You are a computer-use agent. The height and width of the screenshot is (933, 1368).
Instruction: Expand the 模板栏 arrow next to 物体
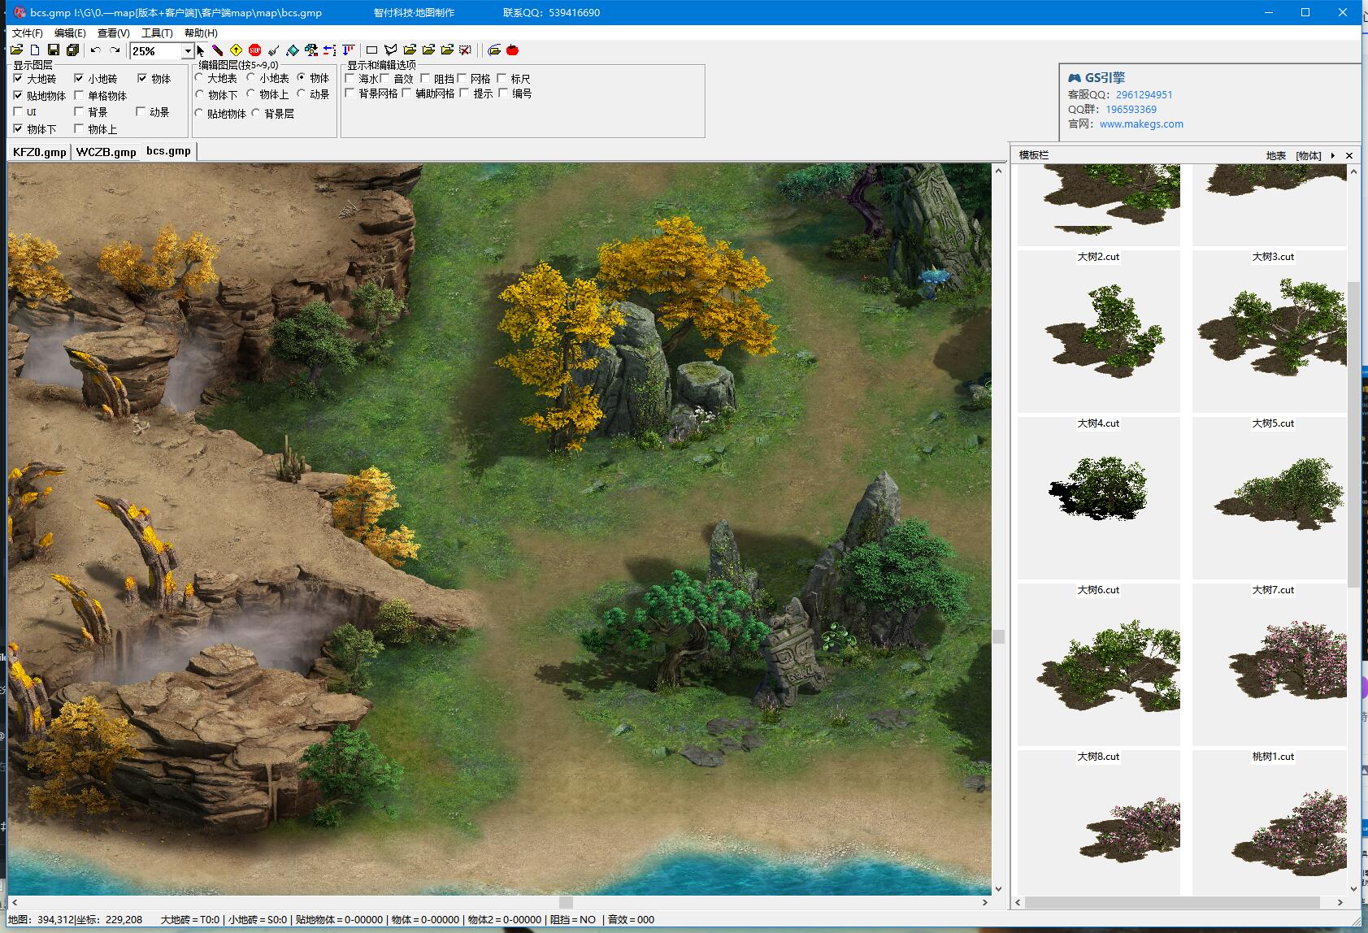click(1333, 155)
